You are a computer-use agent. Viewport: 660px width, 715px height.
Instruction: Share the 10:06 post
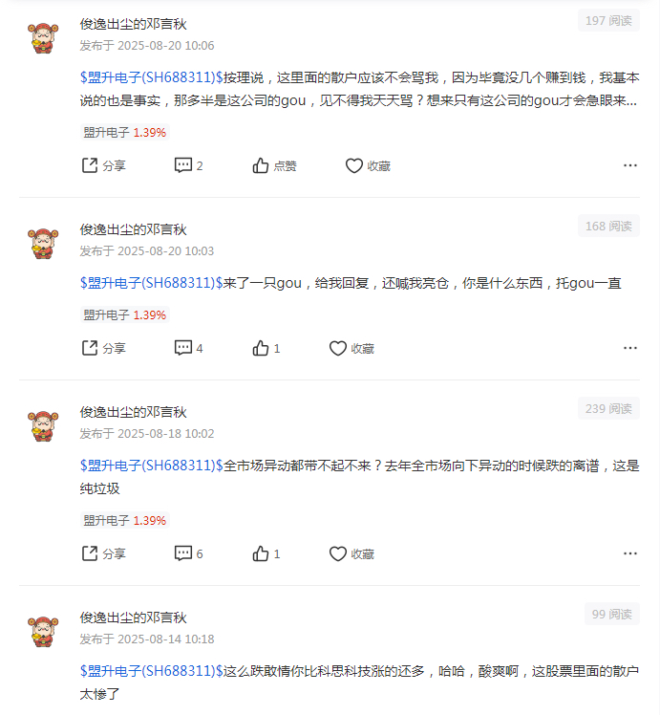click(103, 165)
